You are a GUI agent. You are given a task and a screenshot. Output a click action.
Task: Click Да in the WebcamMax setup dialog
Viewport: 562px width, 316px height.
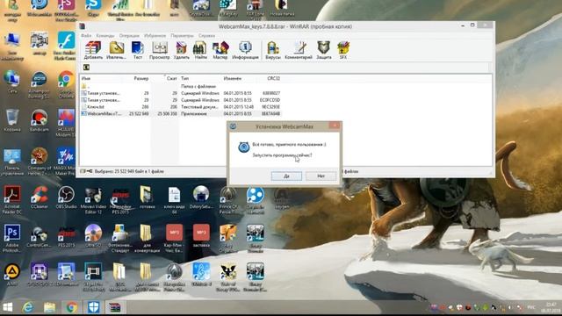point(286,176)
